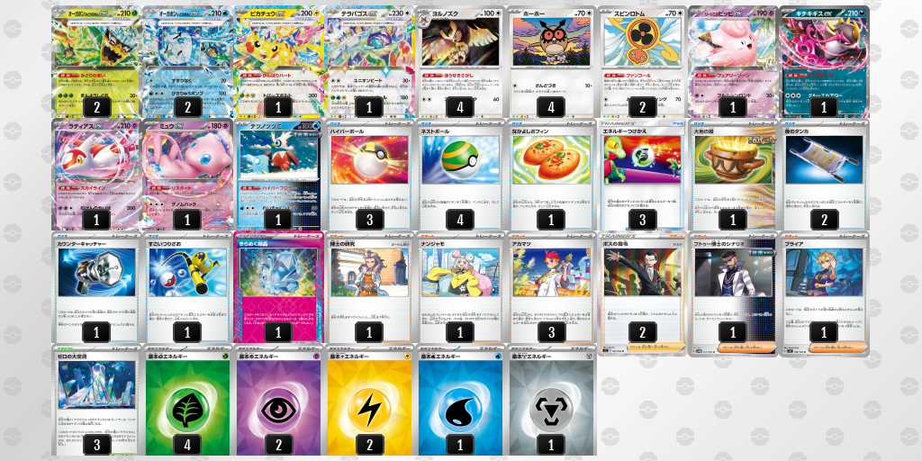Screen dimensions: 922x461
Task: Click the count badge on Grass energy
Action: point(187,445)
